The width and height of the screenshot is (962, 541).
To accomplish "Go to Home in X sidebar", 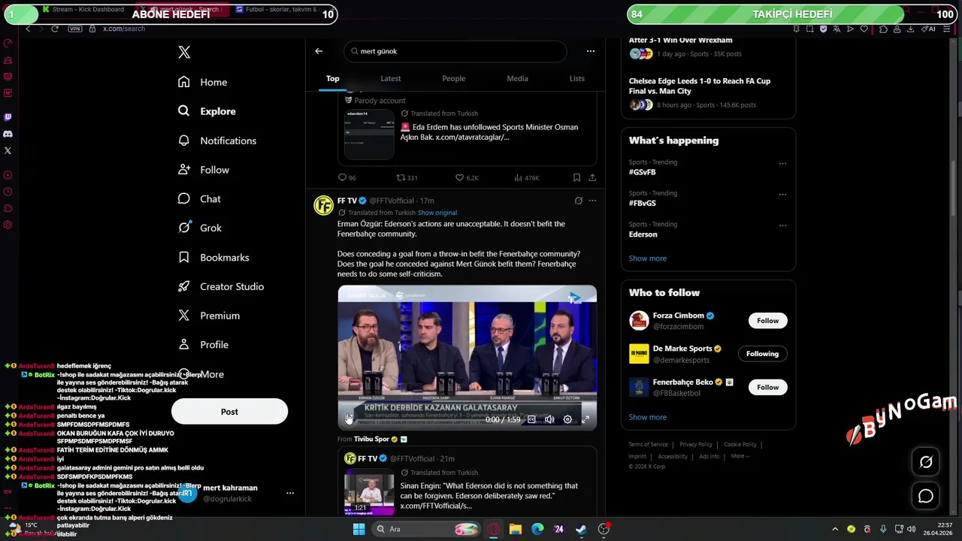I will point(203,82).
